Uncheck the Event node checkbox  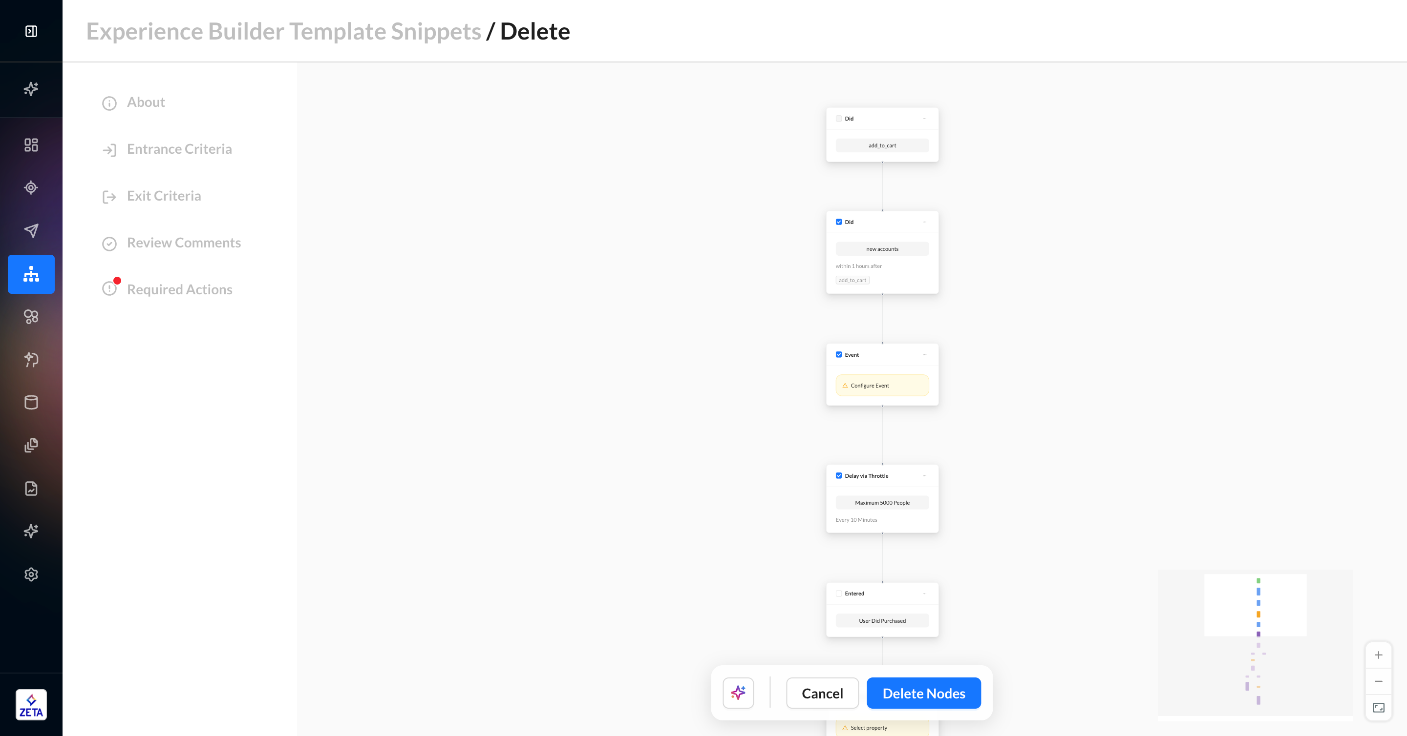pos(839,355)
